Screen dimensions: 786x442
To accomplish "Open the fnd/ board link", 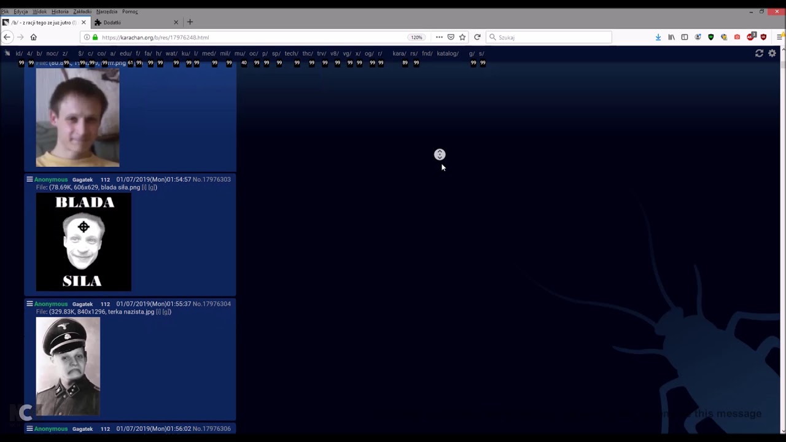I will pyautogui.click(x=427, y=53).
